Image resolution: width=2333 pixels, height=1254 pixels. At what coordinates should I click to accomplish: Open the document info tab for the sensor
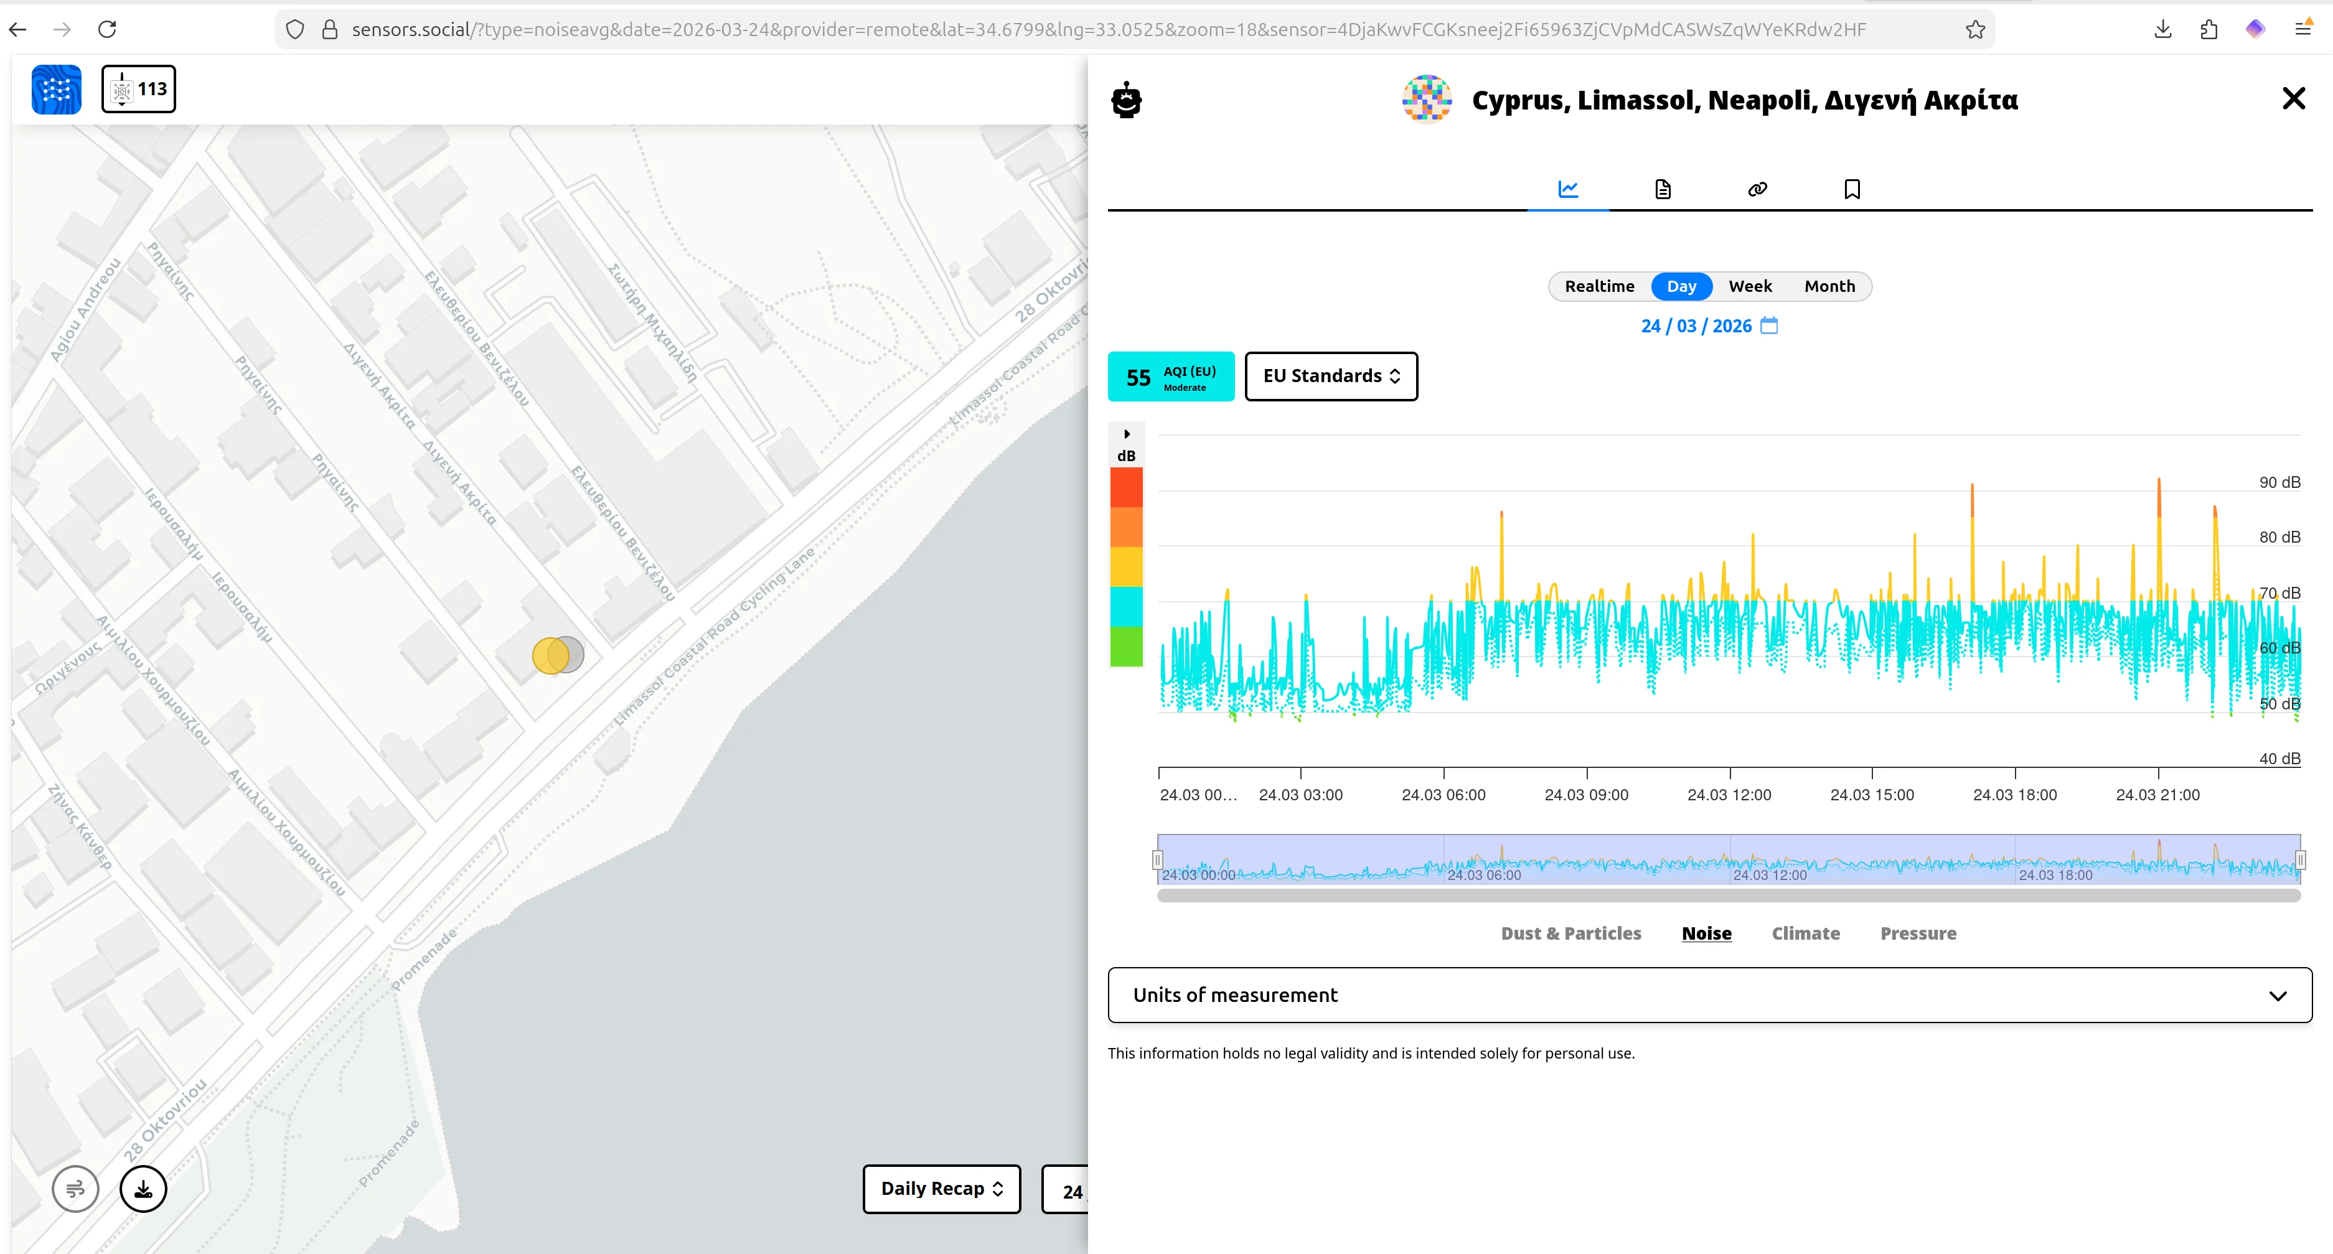[1663, 189]
